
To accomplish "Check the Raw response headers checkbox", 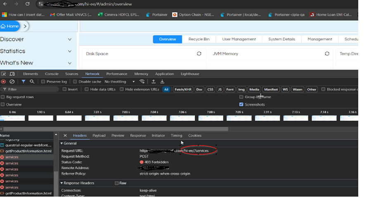I will (117, 183).
